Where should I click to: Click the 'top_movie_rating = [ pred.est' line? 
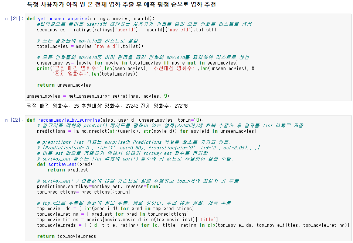(x=113, y=214)
